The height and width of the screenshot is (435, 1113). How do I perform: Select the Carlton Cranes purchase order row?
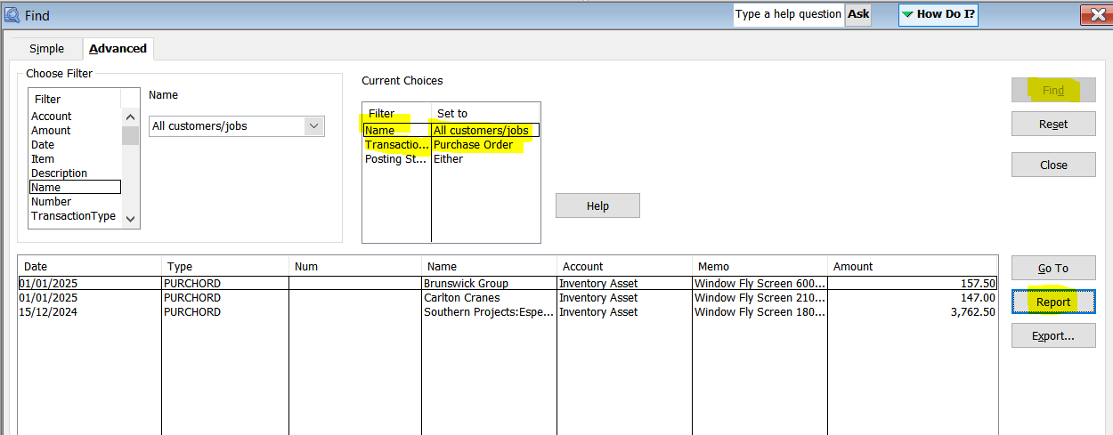(x=508, y=298)
